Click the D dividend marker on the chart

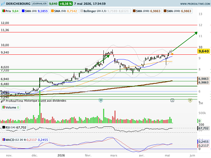coord(101,100)
